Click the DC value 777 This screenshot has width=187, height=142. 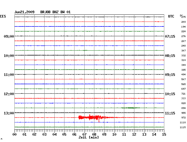click(x=184, y=99)
